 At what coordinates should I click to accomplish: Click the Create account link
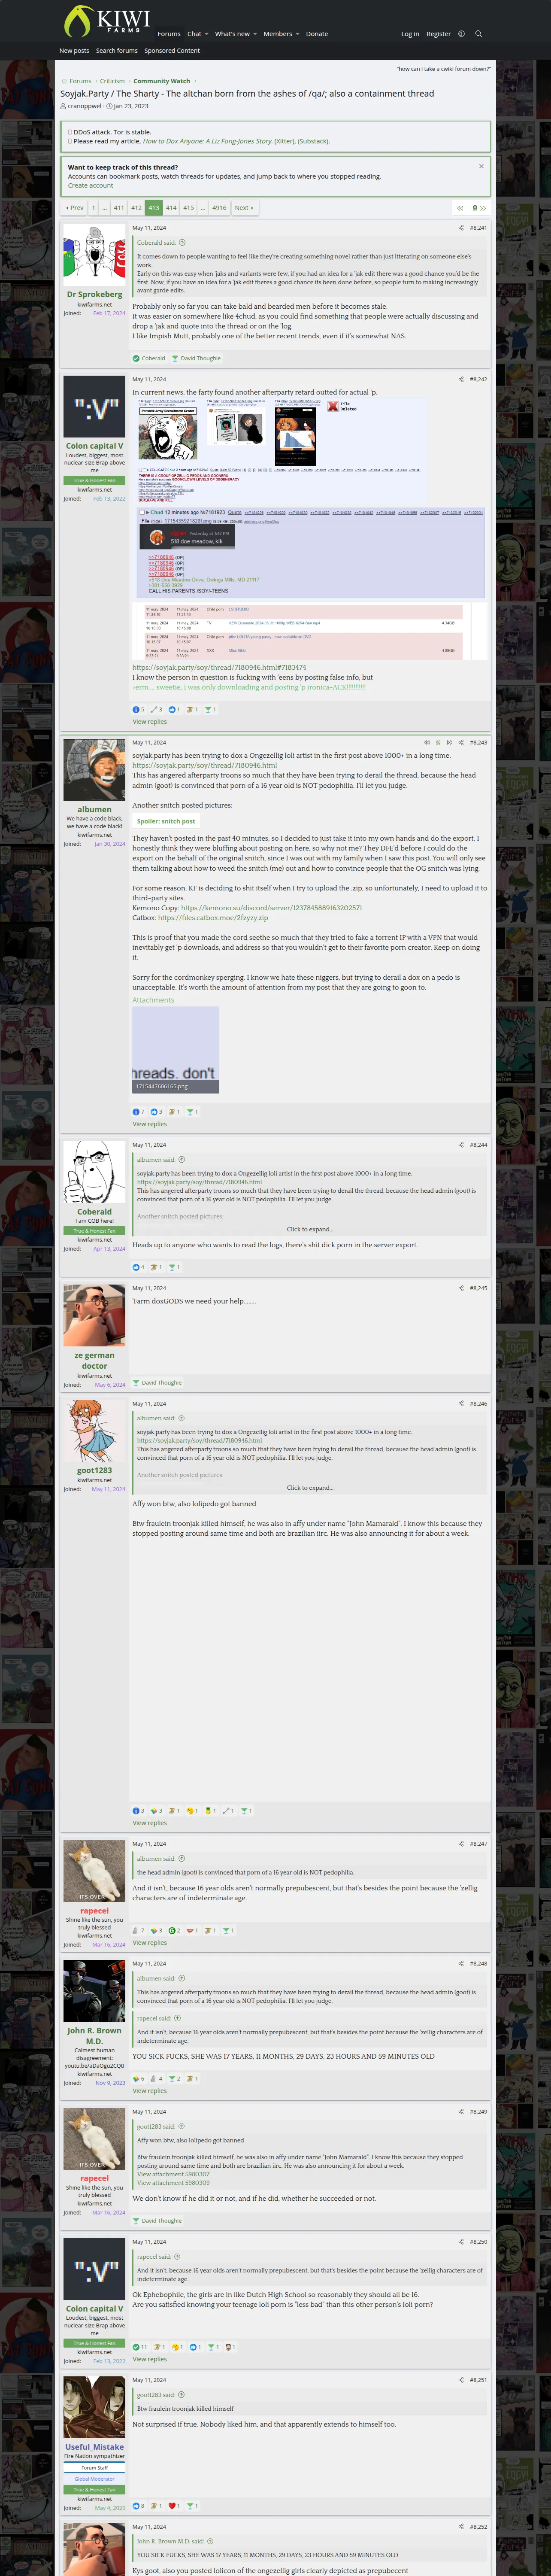pos(90,185)
